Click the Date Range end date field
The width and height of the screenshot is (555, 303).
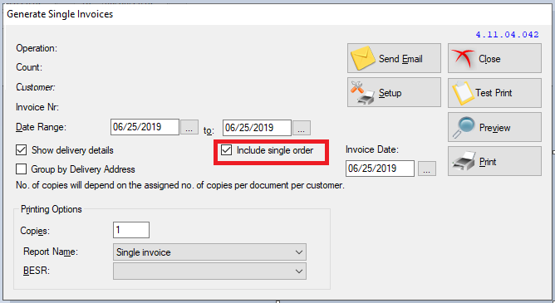point(257,128)
